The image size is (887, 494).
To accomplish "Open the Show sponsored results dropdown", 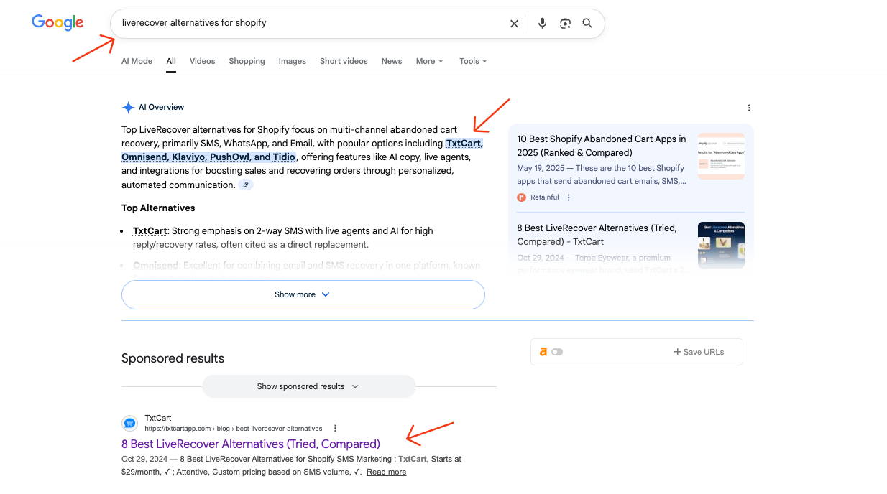I will click(x=308, y=386).
